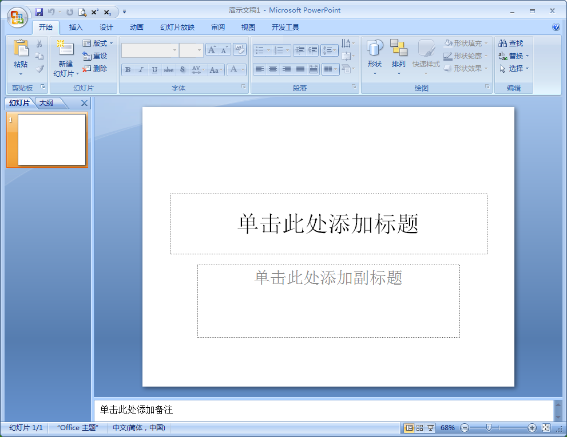Open PowerPoint help question mark

tap(556, 27)
